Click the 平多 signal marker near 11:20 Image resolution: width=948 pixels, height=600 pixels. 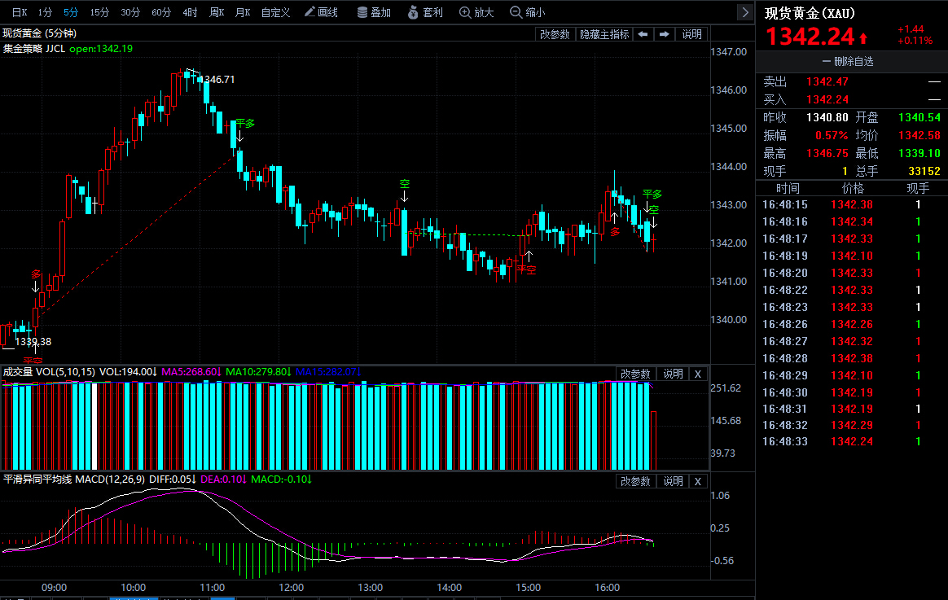tap(245, 124)
